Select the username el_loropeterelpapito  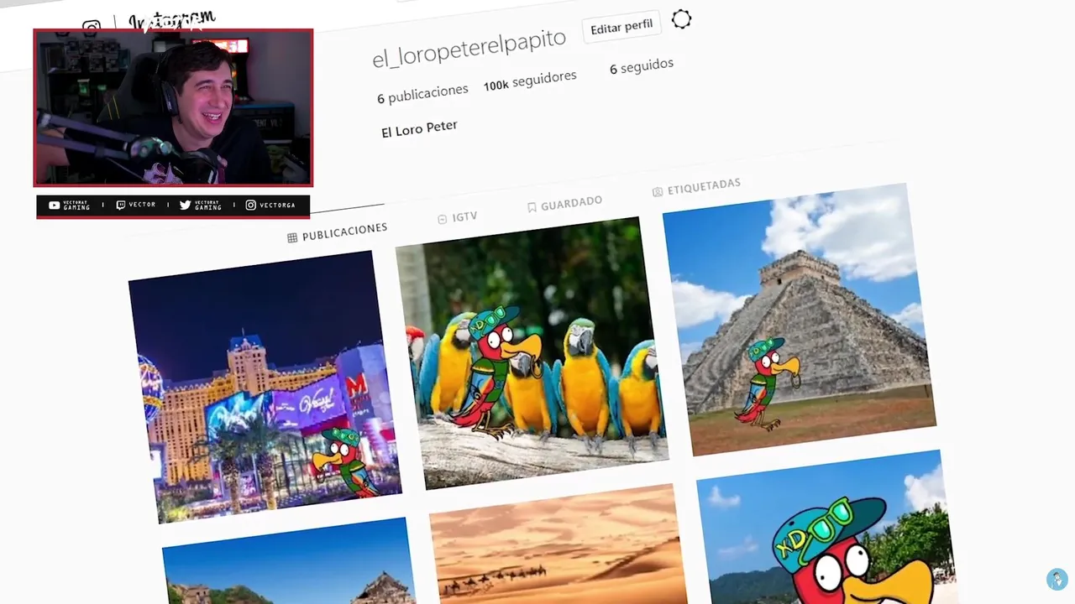[469, 49]
